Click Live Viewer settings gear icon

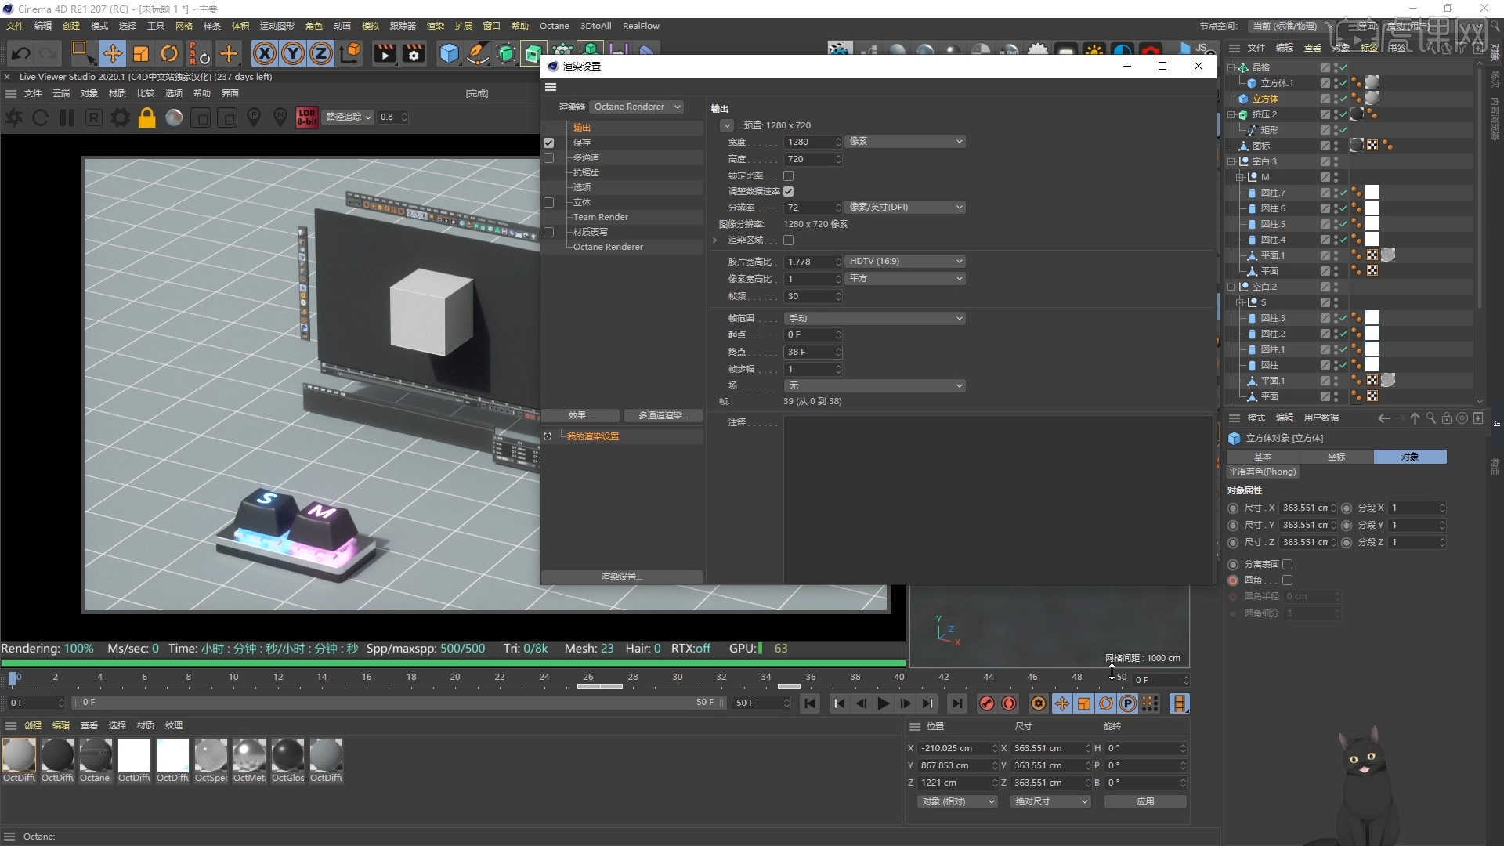(x=120, y=117)
